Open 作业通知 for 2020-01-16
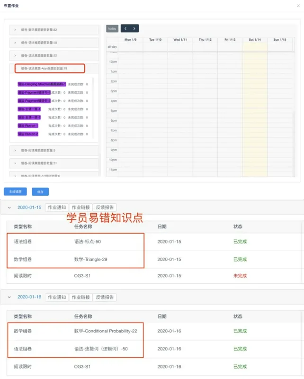Image resolution: width=304 pixels, height=379 pixels. pyautogui.click(x=57, y=297)
